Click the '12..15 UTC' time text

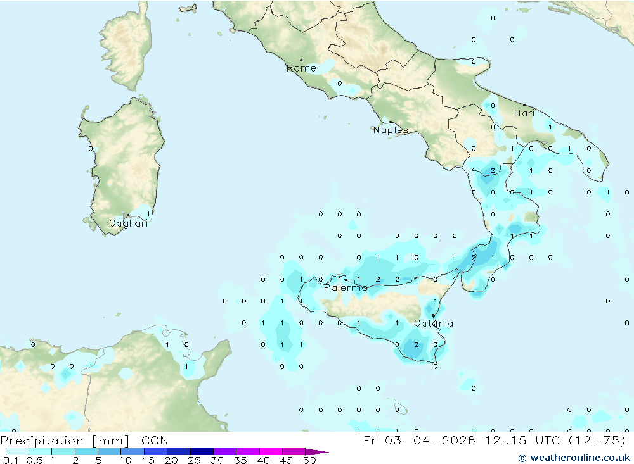[523, 440]
